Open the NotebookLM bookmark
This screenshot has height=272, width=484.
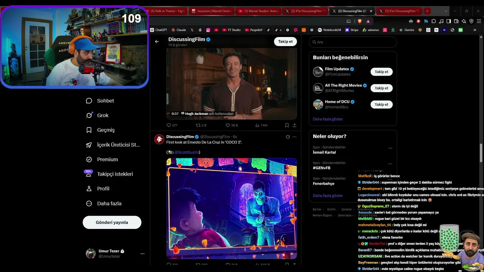click(329, 30)
